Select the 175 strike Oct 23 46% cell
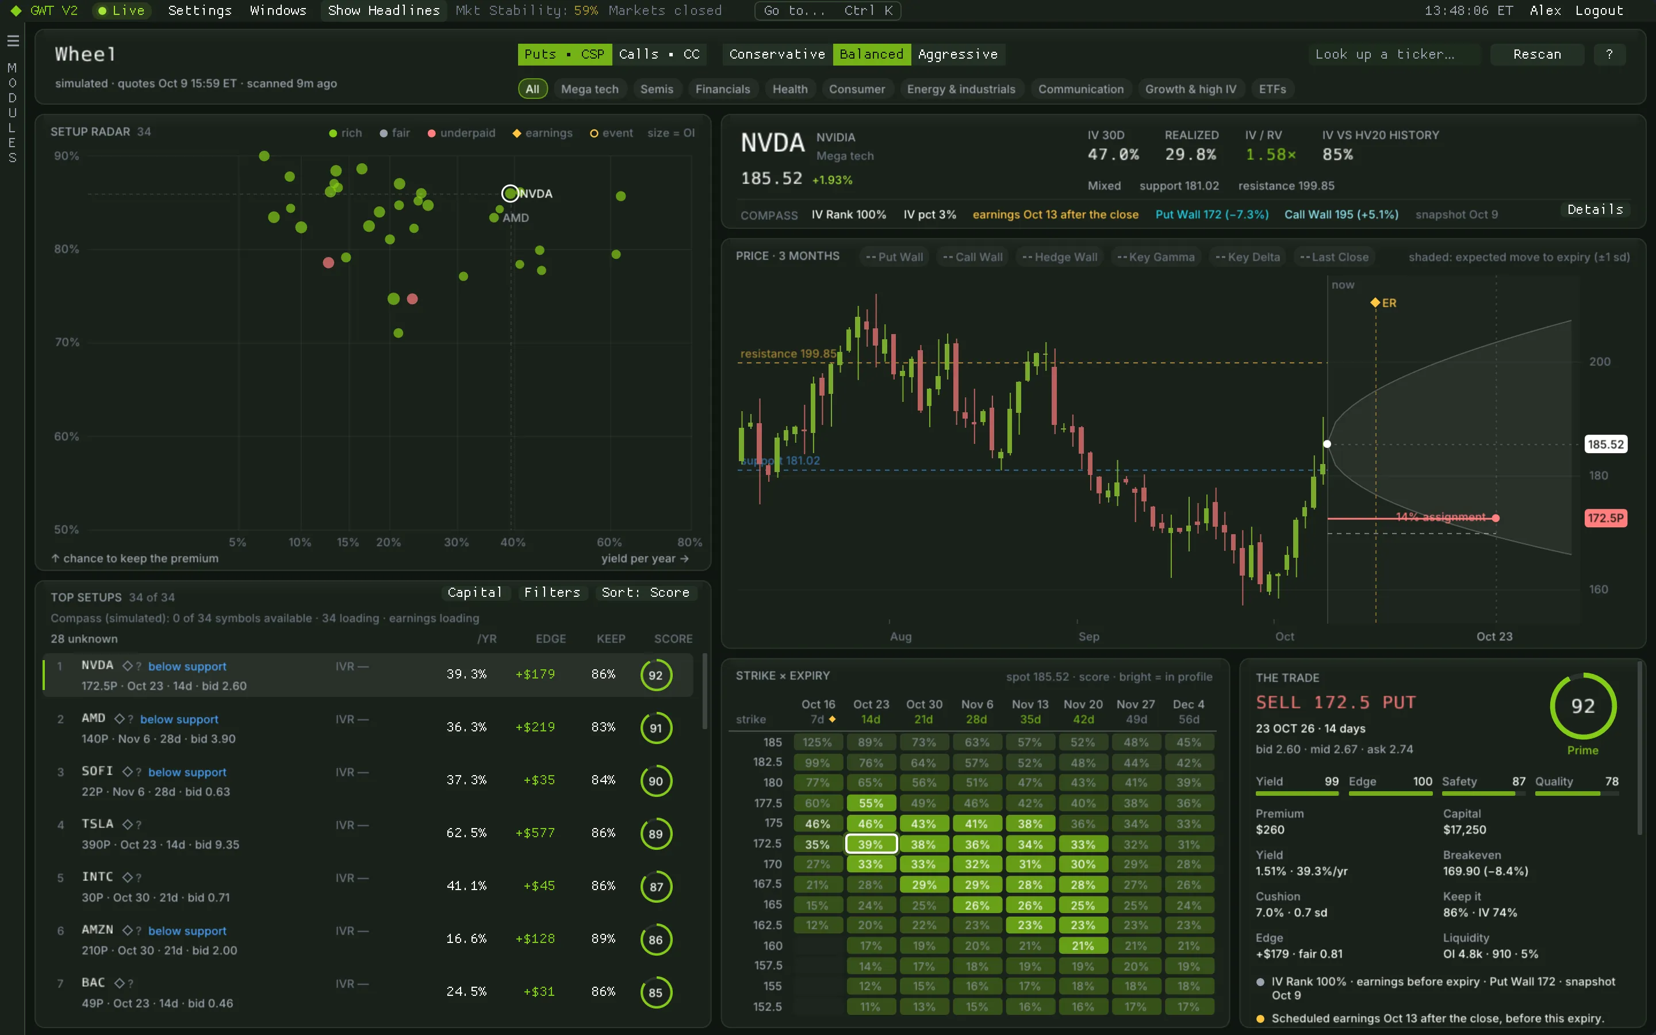1656x1035 pixels. pos(871,823)
